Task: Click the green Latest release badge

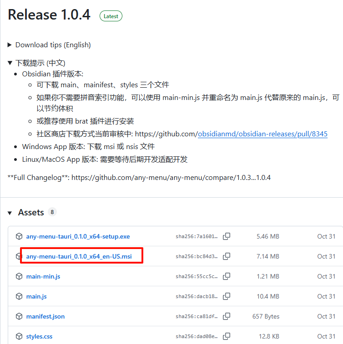Action: [111, 16]
